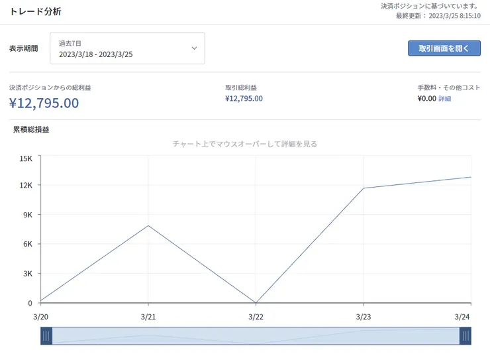Open the 表示期間 date range dropdown
This screenshot has height=354, width=490.
(127, 48)
